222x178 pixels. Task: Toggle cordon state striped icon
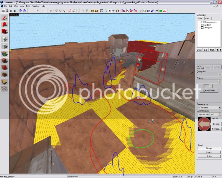coord(92,11)
